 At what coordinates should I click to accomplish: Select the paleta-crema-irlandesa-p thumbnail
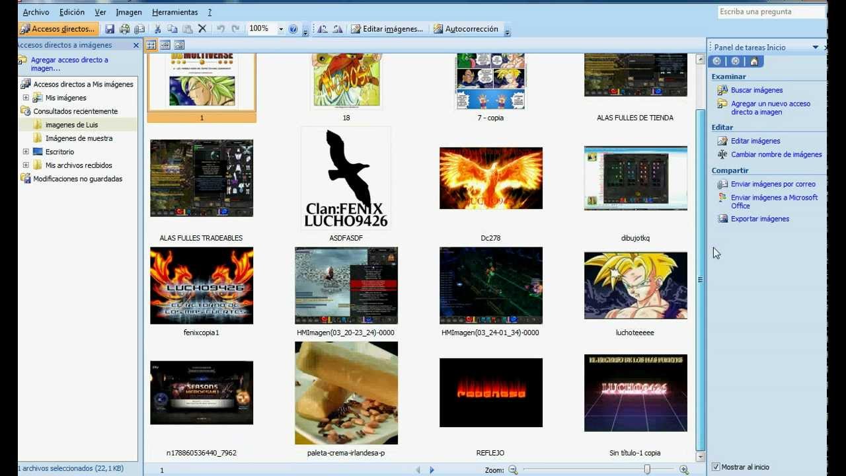pos(346,393)
